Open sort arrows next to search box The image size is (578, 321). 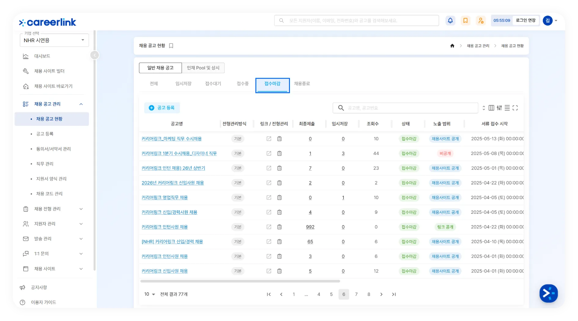[484, 108]
